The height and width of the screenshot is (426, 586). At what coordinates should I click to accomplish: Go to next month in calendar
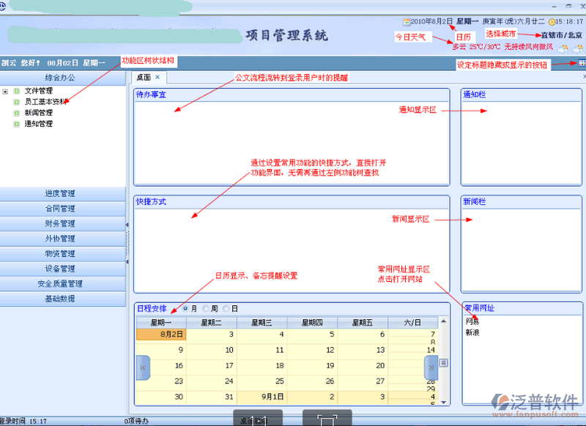coord(431,367)
